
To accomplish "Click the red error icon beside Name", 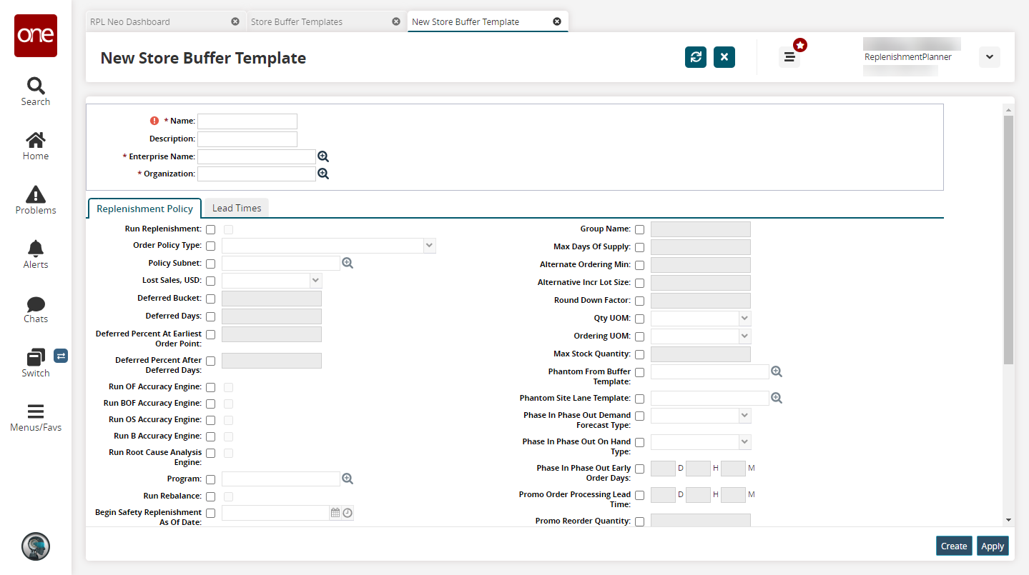I will (x=154, y=121).
